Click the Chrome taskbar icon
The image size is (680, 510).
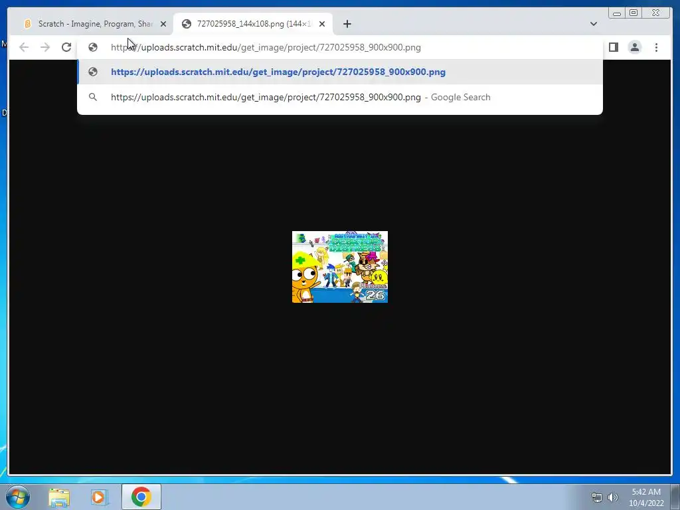pyautogui.click(x=141, y=497)
